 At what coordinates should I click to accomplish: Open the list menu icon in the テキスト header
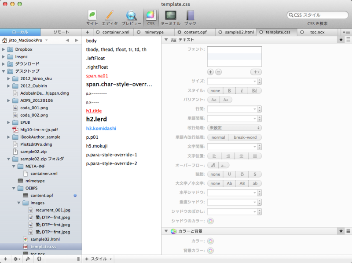coord(348,40)
